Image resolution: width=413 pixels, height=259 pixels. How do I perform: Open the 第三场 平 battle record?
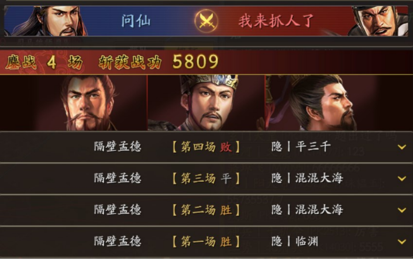pyautogui.click(x=206, y=178)
